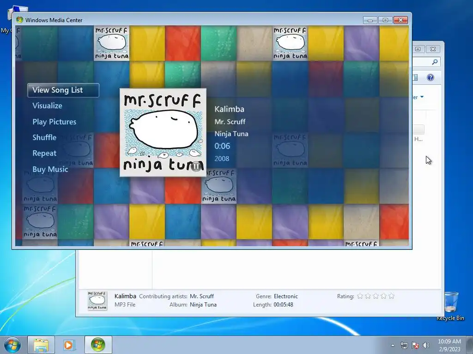
Task: Select the Recycle Bin desktop icon
Action: pyautogui.click(x=450, y=306)
